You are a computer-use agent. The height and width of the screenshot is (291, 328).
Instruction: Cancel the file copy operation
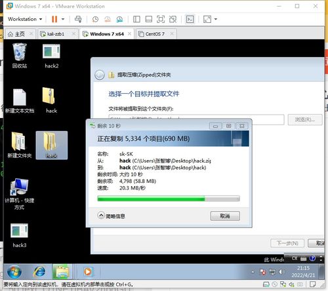[x=225, y=216]
